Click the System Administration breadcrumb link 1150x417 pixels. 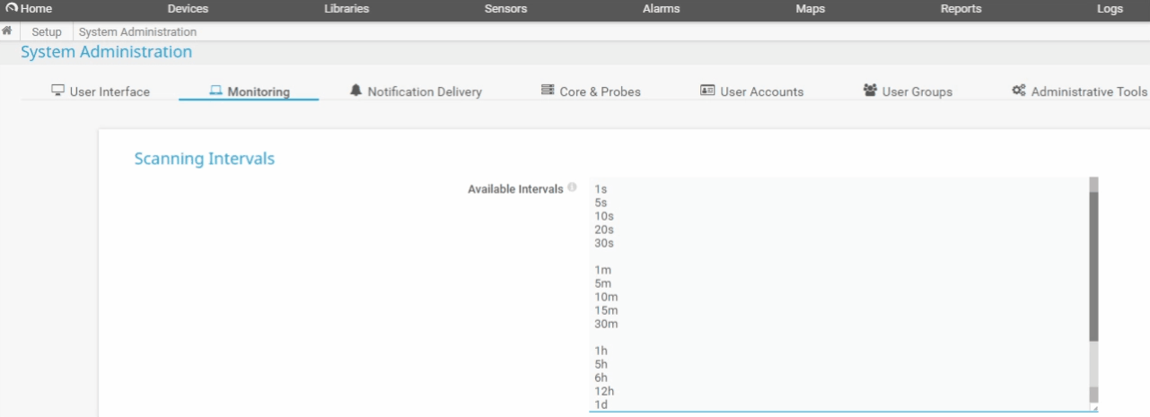point(137,31)
